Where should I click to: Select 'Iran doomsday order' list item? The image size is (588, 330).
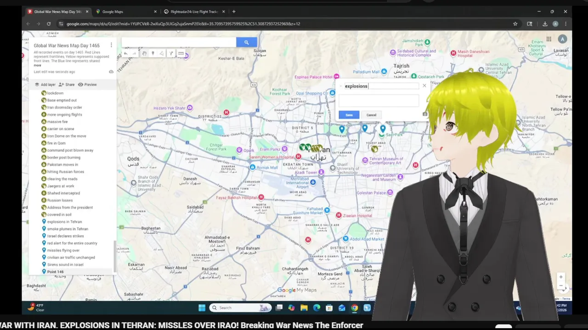click(64, 107)
